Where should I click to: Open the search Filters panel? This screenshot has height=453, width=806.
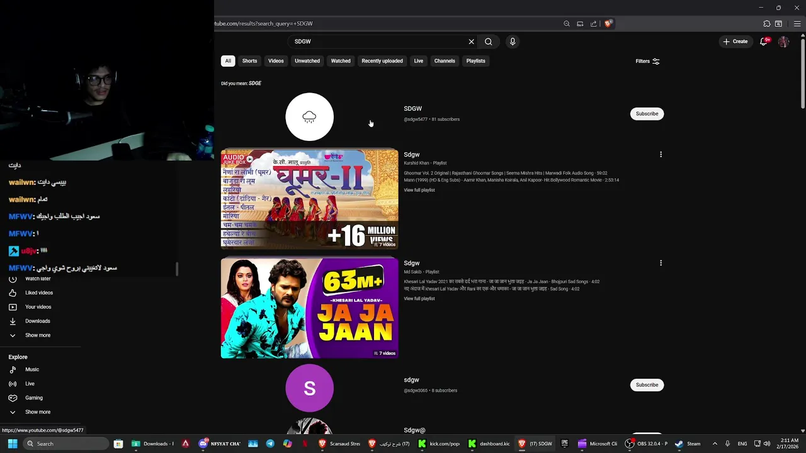click(x=647, y=61)
